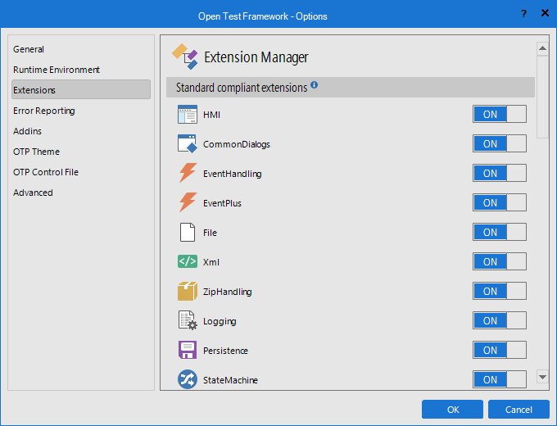557x426 pixels.
Task: Click scrollbar up arrow in extensions list
Action: 542,48
